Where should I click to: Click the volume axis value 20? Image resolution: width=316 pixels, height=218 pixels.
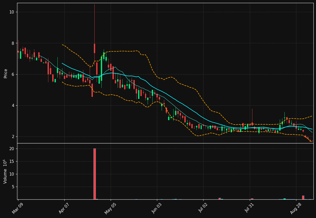click(12, 149)
